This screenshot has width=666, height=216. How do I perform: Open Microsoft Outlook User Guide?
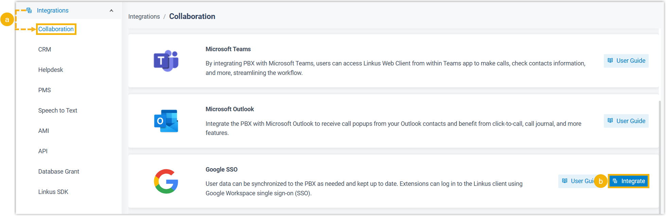626,121
